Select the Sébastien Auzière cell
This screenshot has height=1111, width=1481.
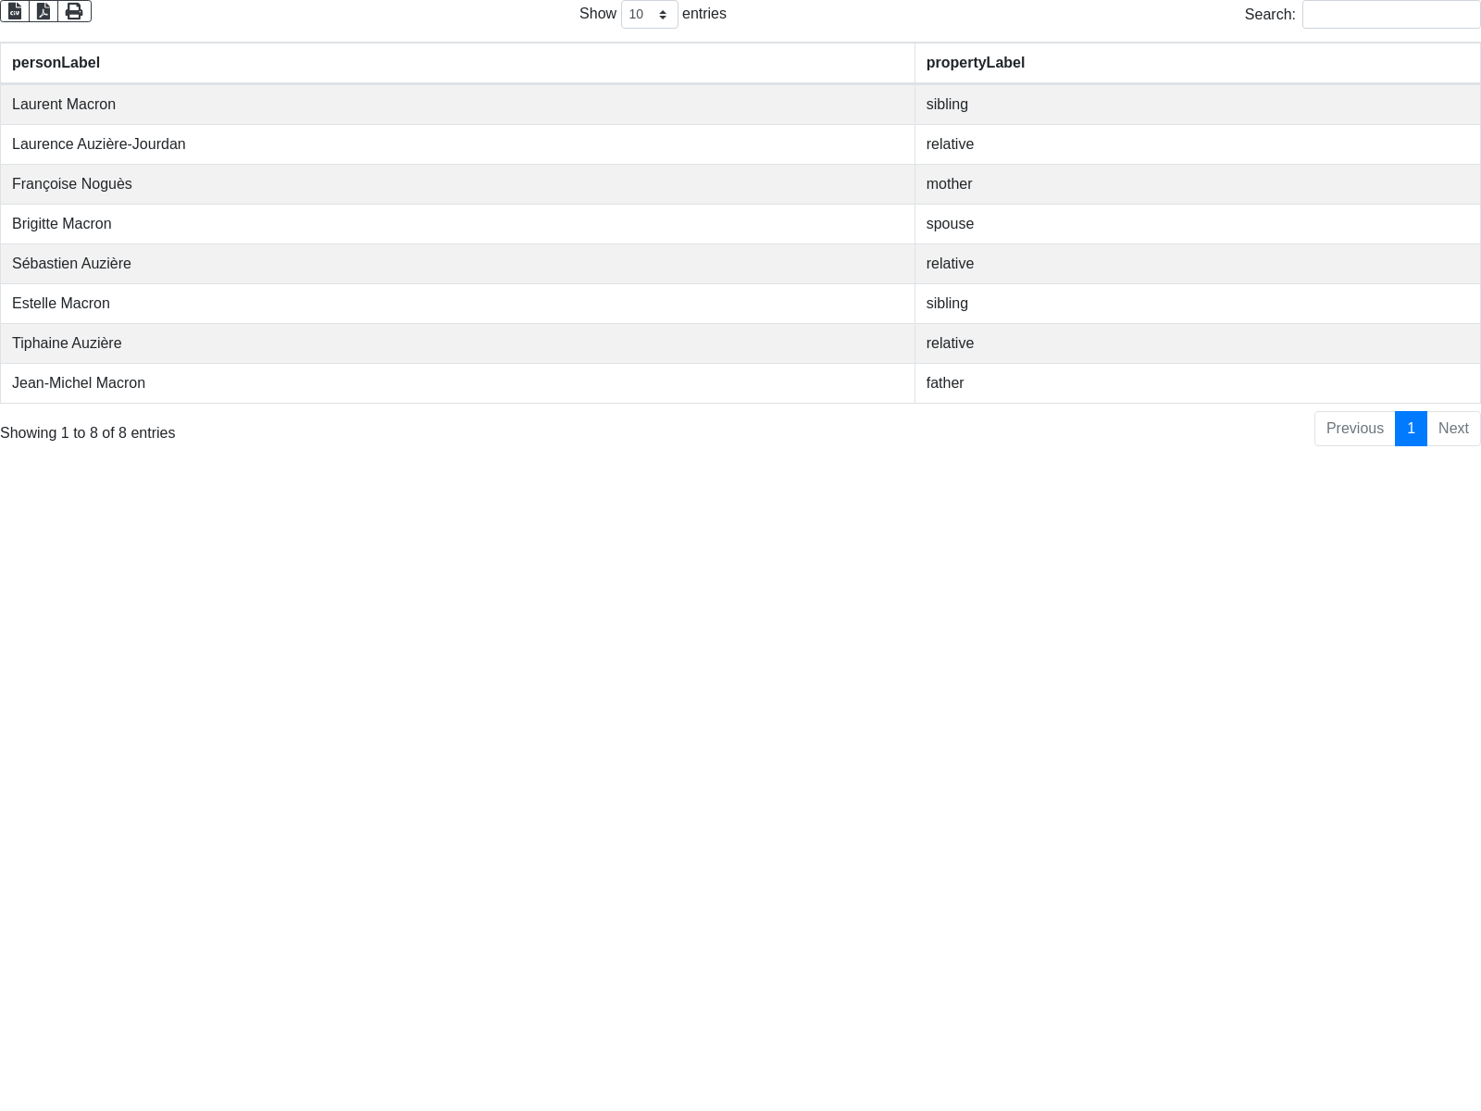457,264
